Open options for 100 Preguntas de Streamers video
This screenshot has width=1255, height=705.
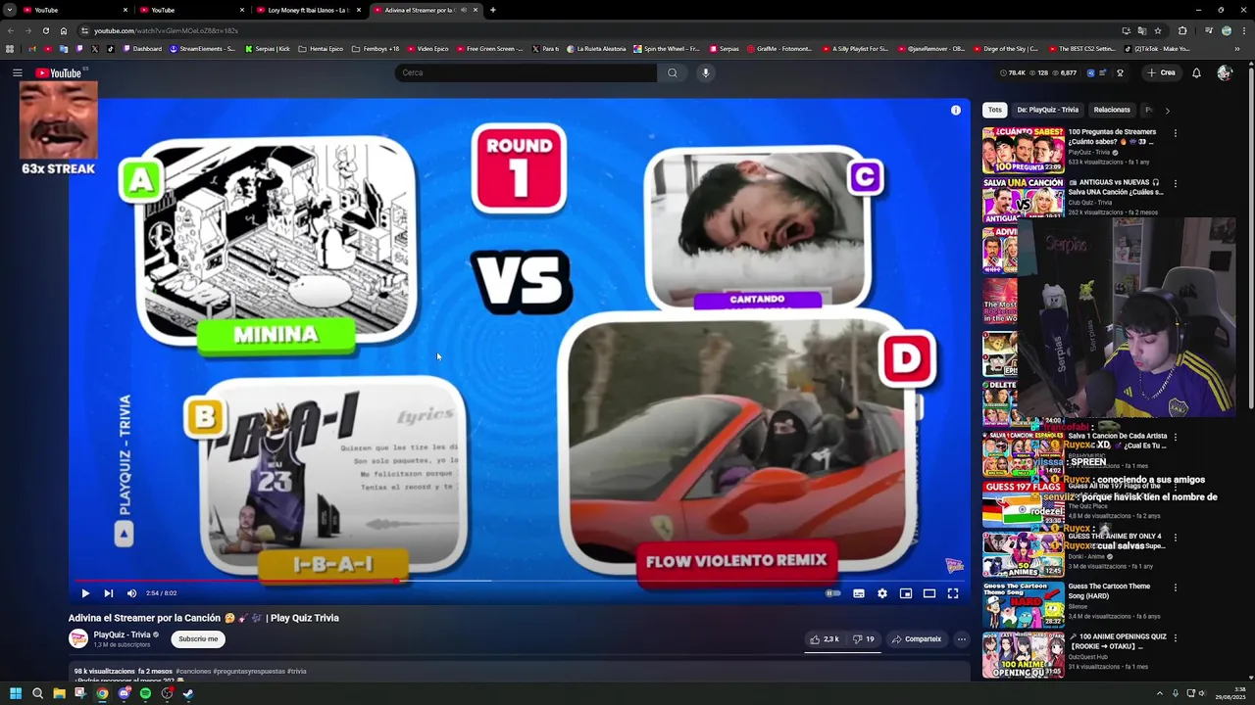(1175, 133)
